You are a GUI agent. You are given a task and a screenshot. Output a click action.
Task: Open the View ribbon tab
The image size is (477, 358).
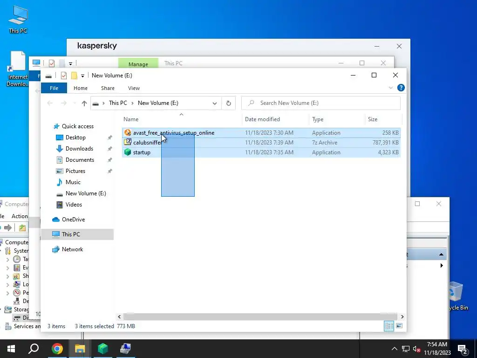point(134,88)
